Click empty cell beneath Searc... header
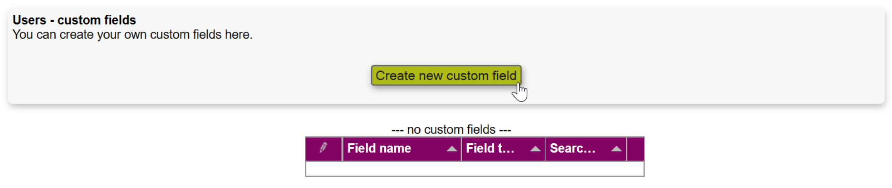The image size is (892, 188). point(586,169)
